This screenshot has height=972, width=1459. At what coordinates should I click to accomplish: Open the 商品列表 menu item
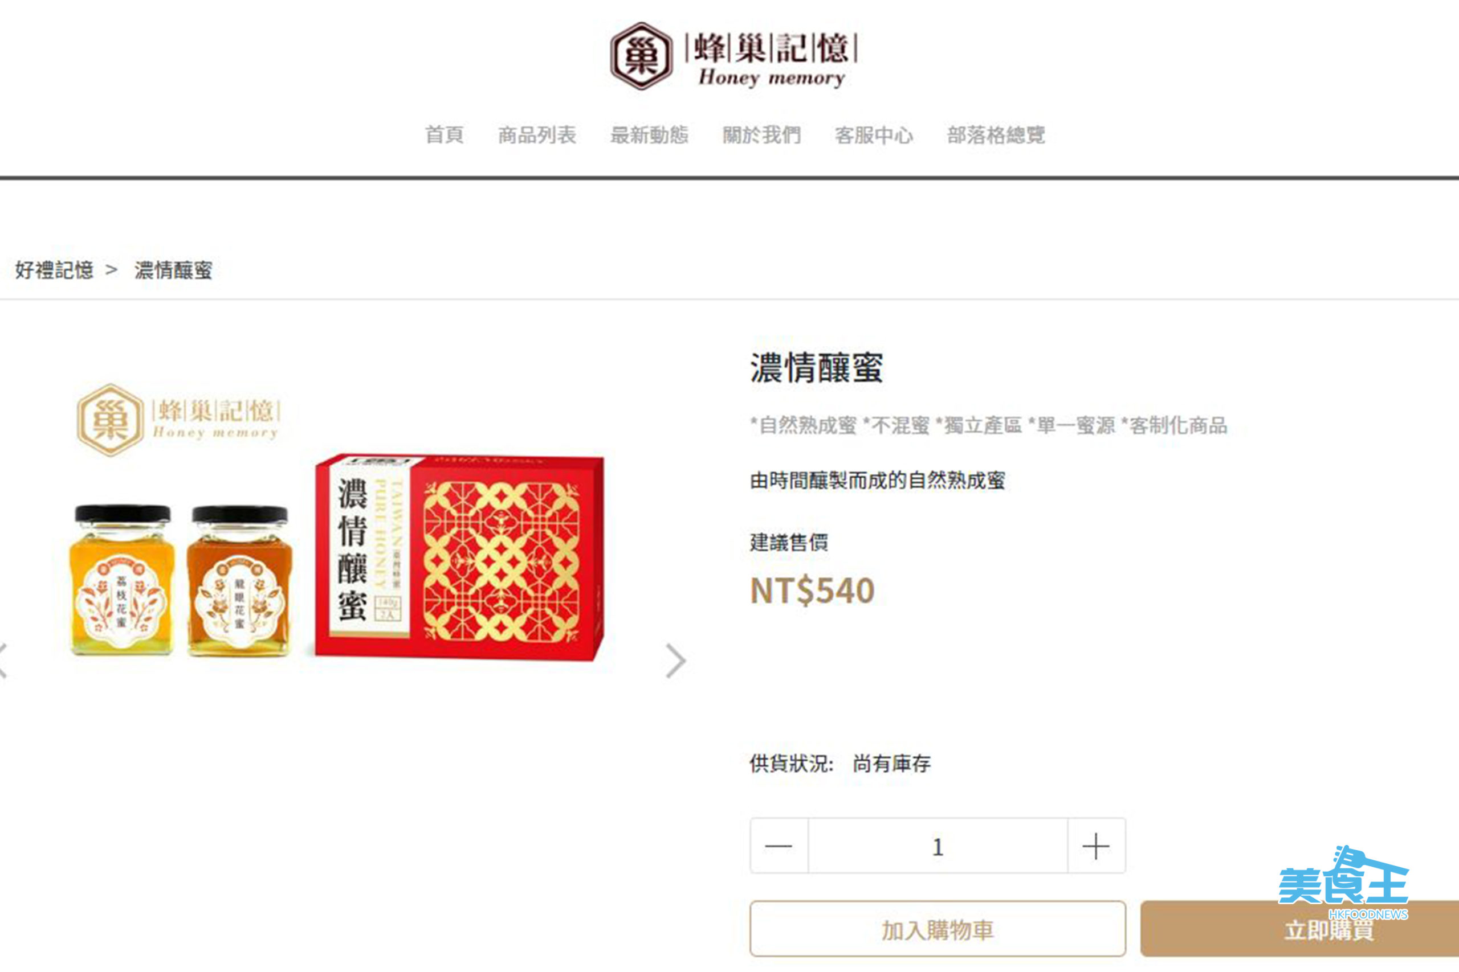(x=537, y=134)
